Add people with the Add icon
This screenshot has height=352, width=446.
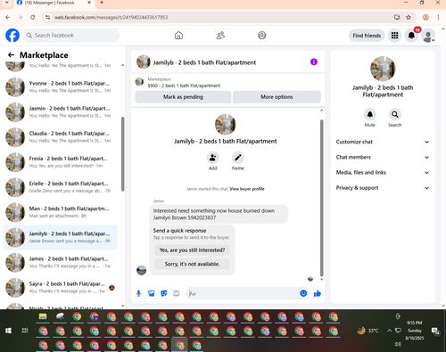coord(213,158)
